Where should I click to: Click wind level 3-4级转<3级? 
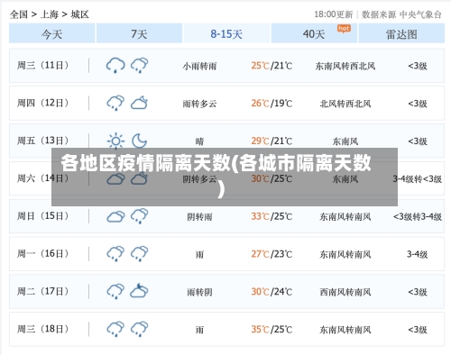coord(418,179)
